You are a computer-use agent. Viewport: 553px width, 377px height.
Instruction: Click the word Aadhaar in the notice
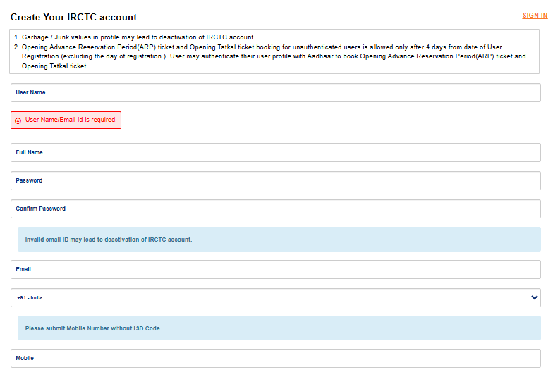[x=320, y=56]
